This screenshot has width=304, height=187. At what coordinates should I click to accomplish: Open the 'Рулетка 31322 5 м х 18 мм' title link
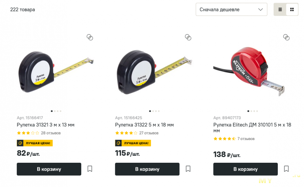[x=144, y=125]
